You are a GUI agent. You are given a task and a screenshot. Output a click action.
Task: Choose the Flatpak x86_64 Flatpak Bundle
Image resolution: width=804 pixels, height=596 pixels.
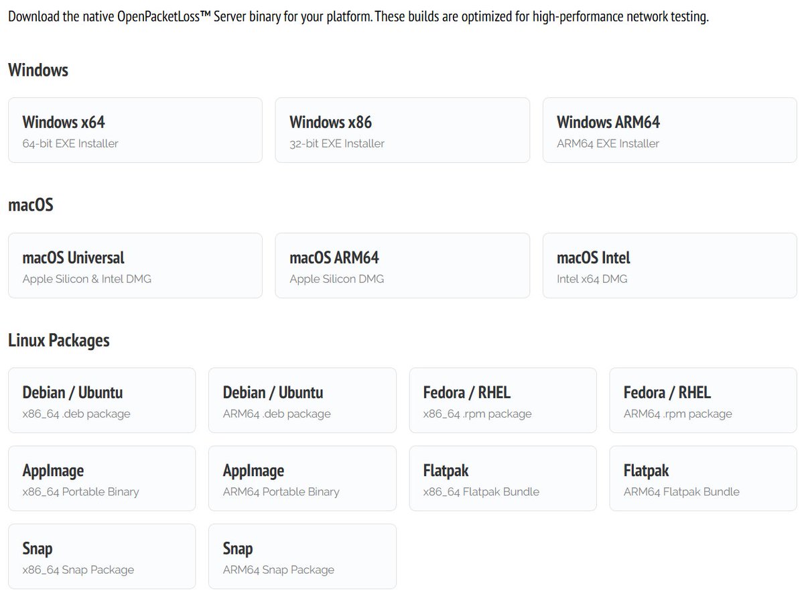503,479
